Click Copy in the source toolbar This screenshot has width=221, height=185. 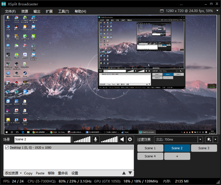[x=28, y=173]
